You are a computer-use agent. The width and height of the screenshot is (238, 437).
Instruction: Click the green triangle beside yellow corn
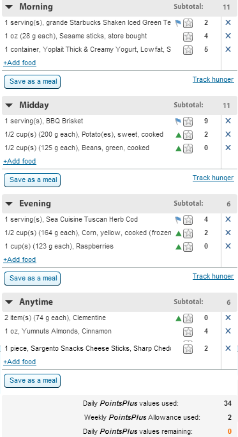point(179,234)
